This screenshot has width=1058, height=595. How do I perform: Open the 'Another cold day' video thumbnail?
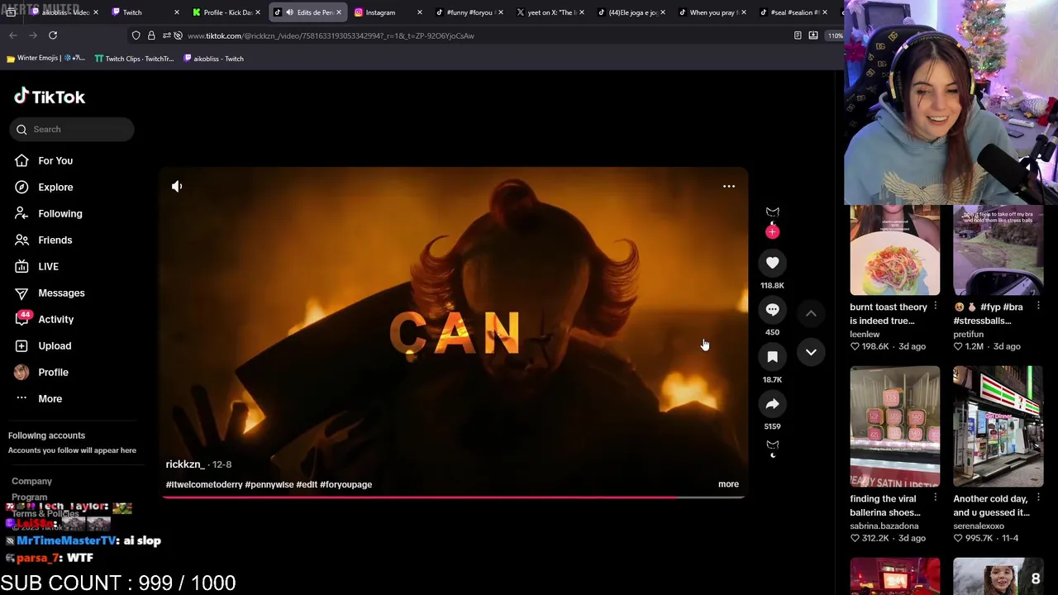(998, 426)
